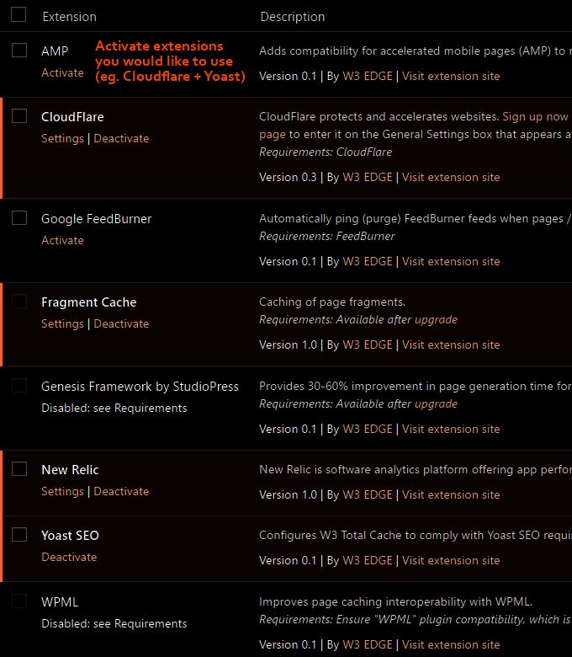Click upgrade link in Genesis Framework requirements

(x=436, y=404)
